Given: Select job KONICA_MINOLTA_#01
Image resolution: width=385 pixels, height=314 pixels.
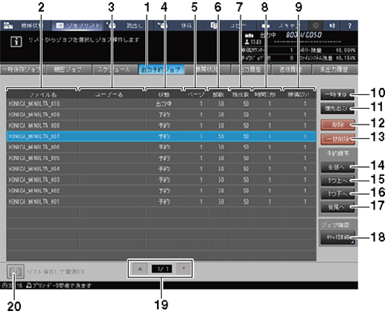Looking at the screenshot, I should point(162,201).
